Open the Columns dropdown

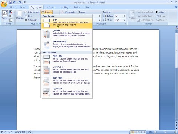[31, 20]
